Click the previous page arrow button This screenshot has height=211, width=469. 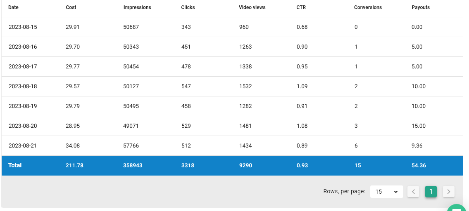pos(413,192)
